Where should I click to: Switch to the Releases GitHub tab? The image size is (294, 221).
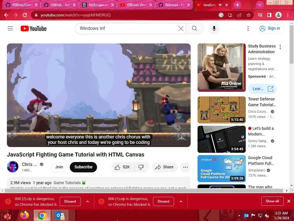174,5
